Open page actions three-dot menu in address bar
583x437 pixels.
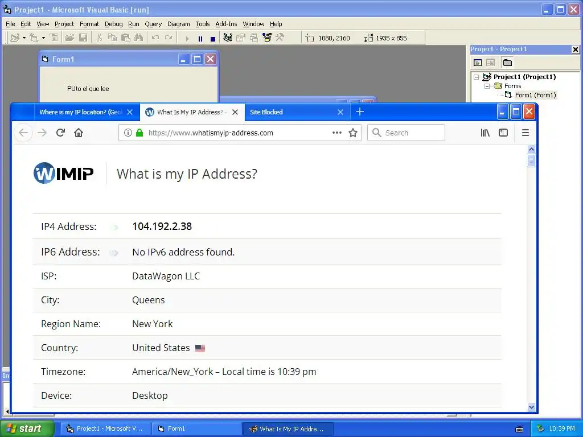point(337,133)
